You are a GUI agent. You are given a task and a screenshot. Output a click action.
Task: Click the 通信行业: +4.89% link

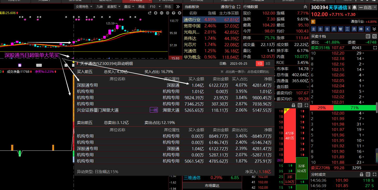pos(364,22)
